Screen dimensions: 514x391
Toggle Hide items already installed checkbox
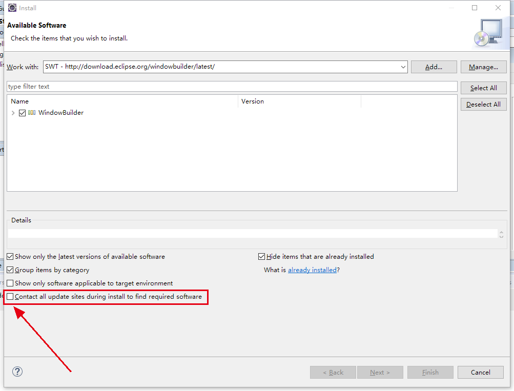tap(261, 256)
